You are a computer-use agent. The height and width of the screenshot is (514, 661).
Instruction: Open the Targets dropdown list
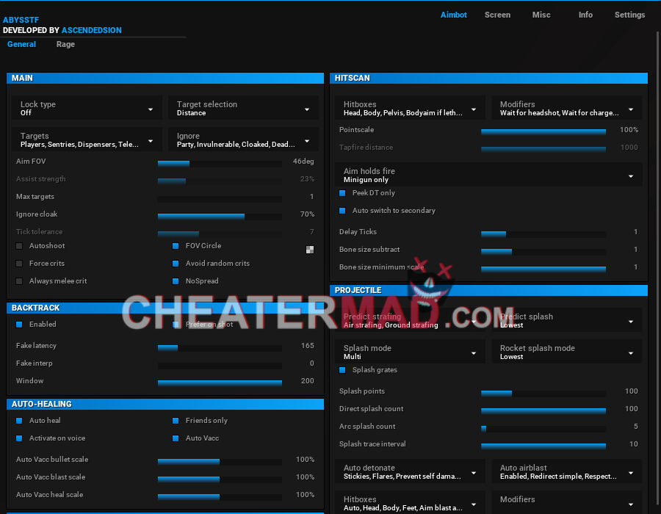[87, 140]
